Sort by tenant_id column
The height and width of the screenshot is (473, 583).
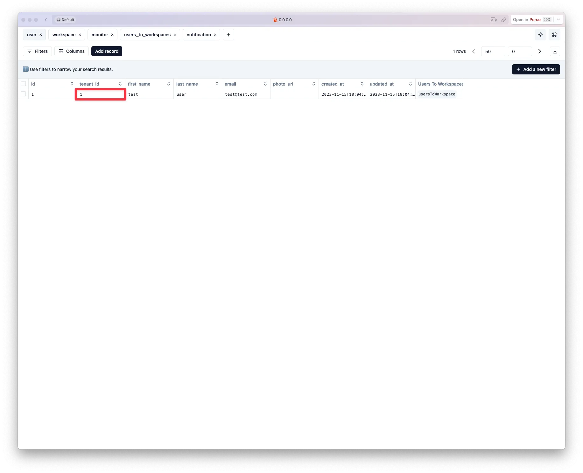(x=120, y=84)
